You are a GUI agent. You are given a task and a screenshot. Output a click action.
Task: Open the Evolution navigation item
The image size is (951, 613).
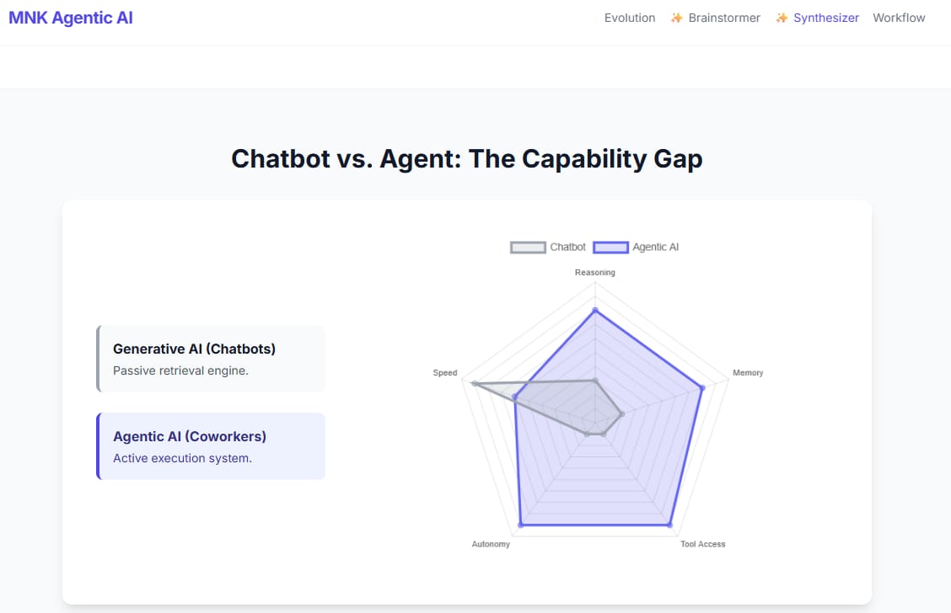pos(630,18)
